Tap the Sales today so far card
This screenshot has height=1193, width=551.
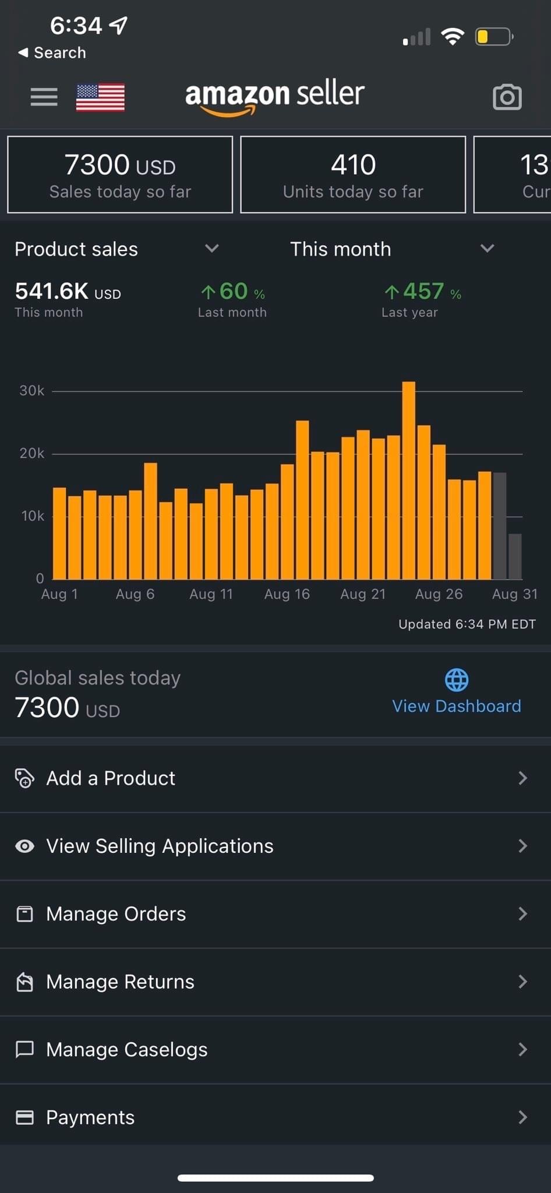(120, 175)
